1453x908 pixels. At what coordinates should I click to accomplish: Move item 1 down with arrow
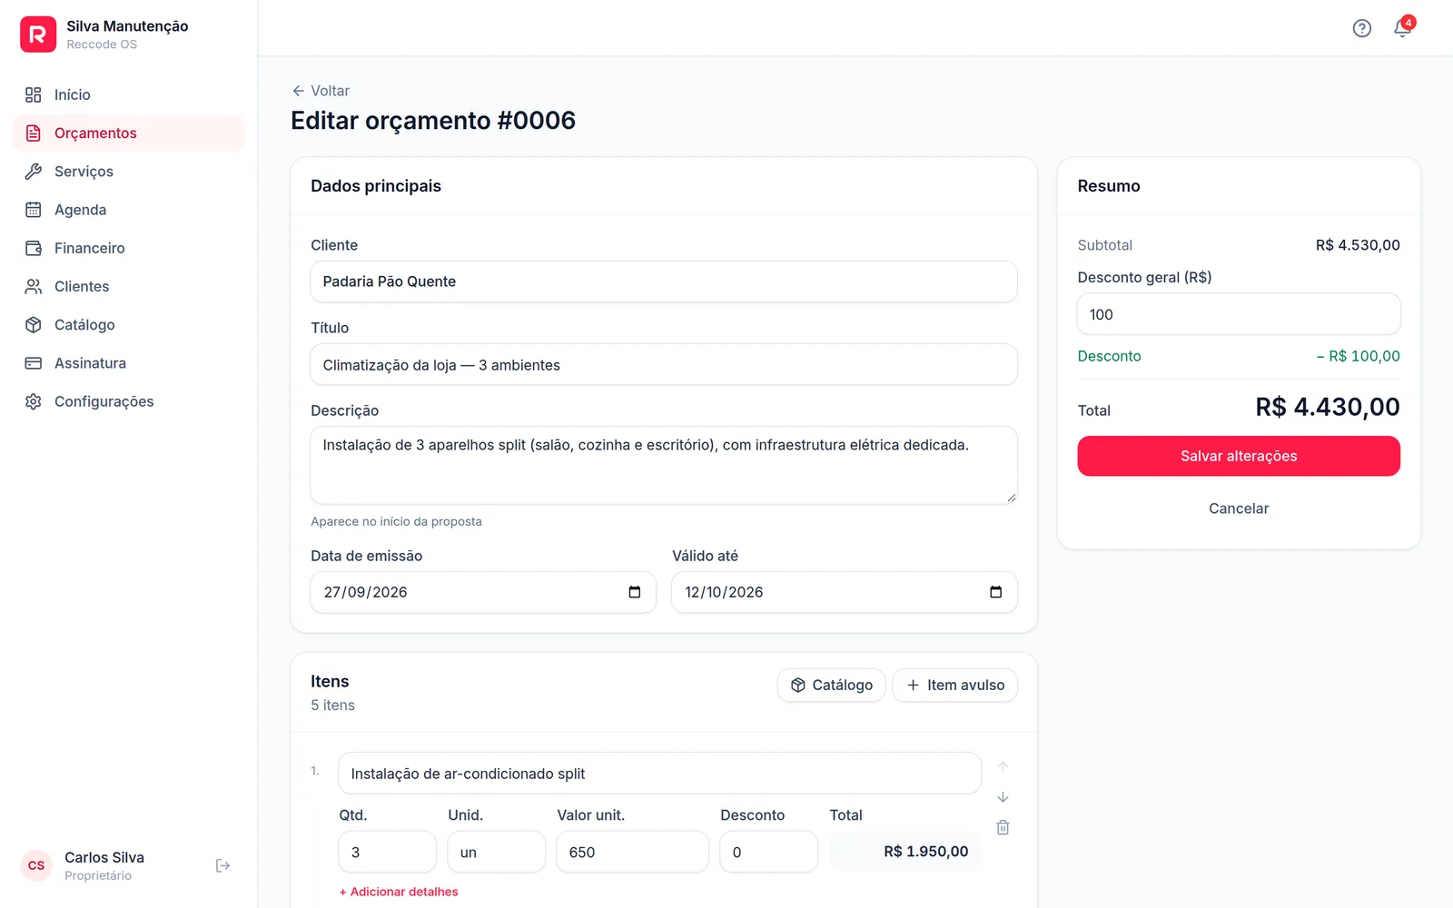pyautogui.click(x=1003, y=797)
